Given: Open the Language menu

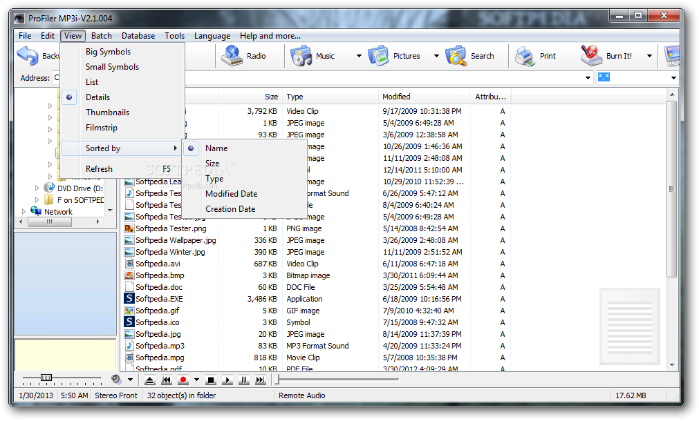Looking at the screenshot, I should click(212, 36).
